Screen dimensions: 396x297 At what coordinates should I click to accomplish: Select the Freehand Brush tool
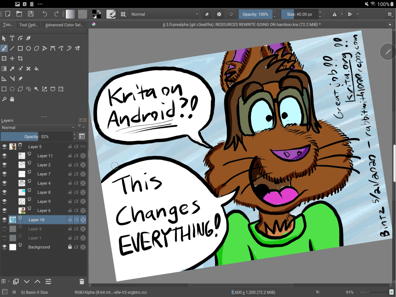[4, 48]
